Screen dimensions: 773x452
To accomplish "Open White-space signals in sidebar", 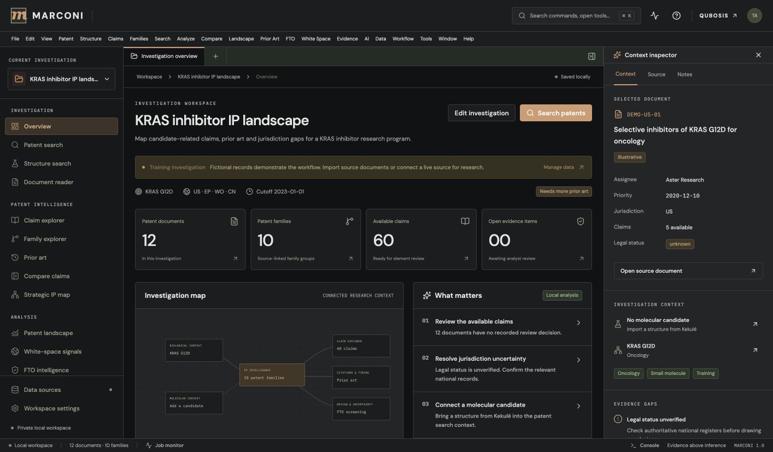I will click(61, 351).
